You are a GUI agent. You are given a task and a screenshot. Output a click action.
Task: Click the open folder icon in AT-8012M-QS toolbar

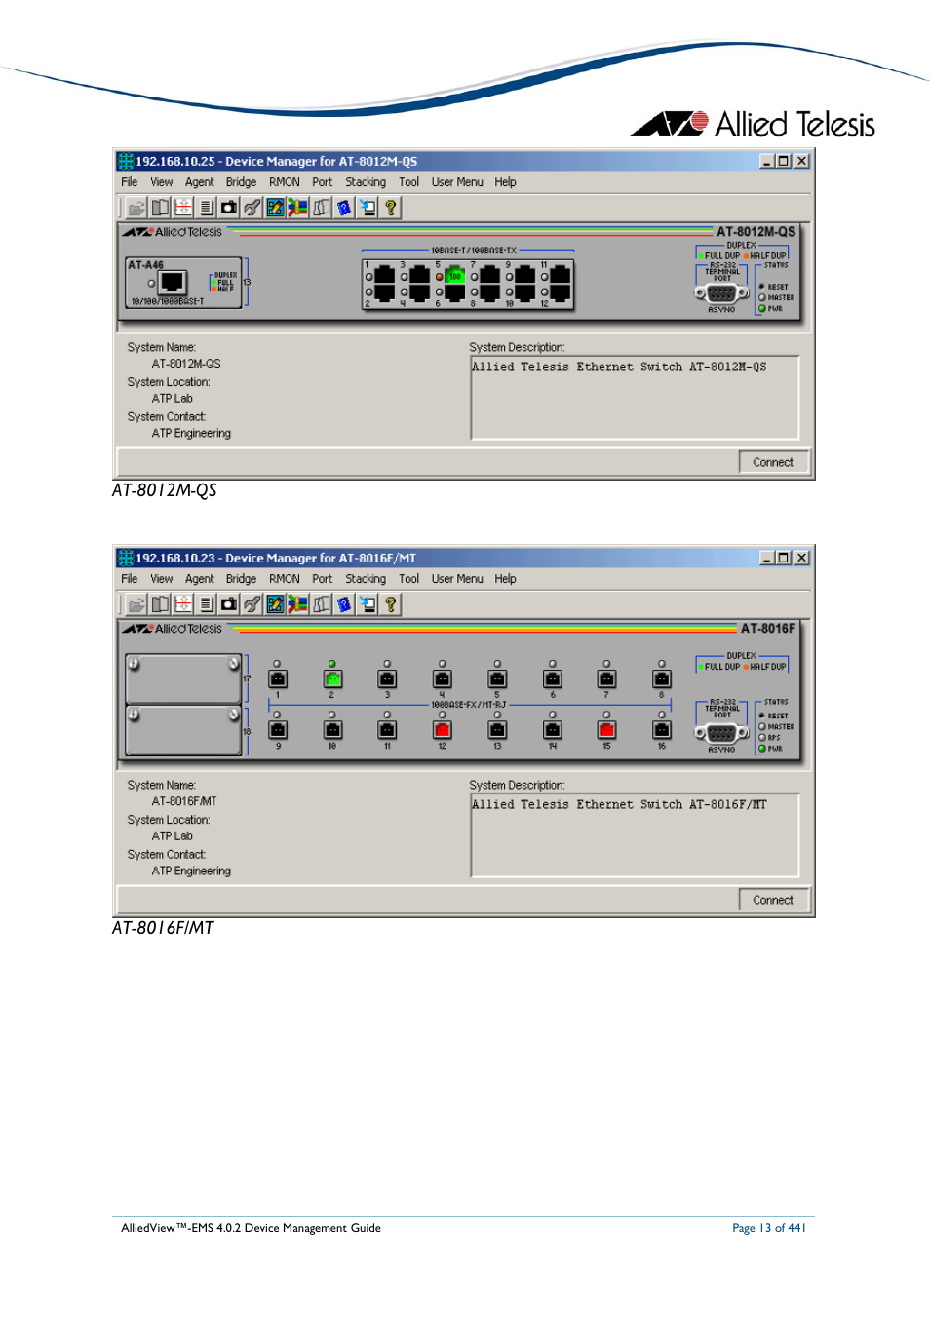click(x=136, y=208)
